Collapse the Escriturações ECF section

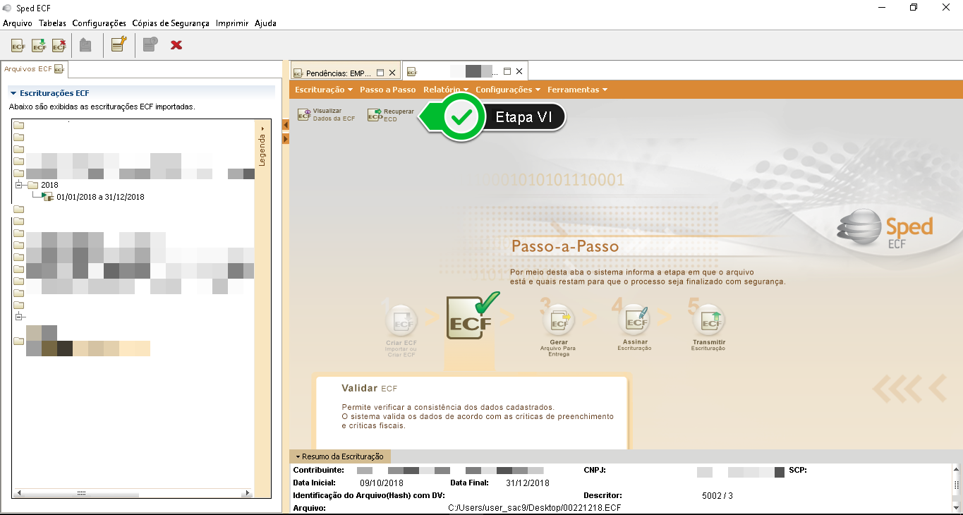point(13,93)
